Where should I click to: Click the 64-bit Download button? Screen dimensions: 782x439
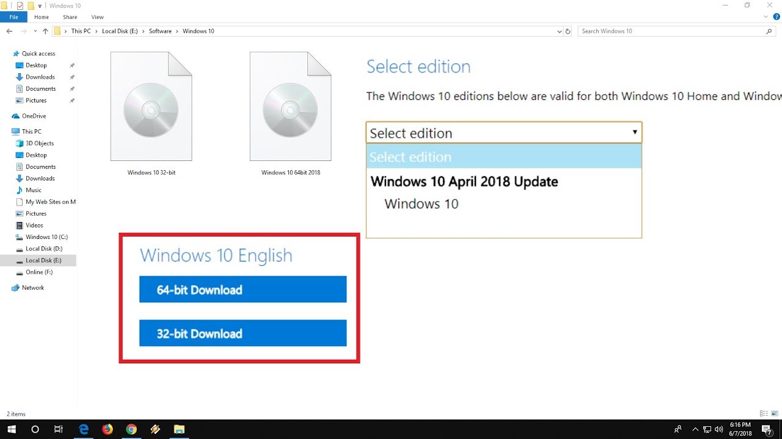click(x=243, y=290)
